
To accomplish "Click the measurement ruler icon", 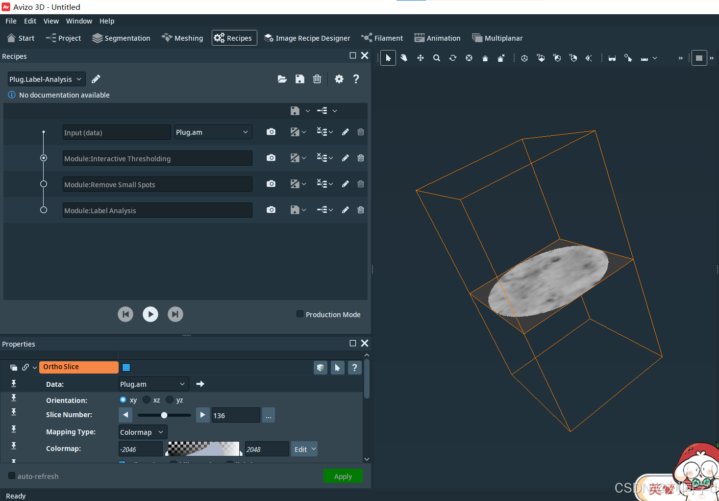I will pos(645,58).
